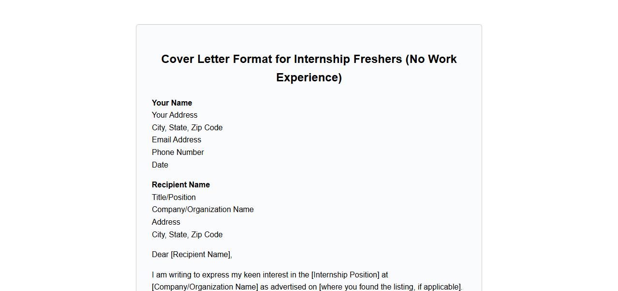Click the word "Experience)" in the title

(x=309, y=77)
